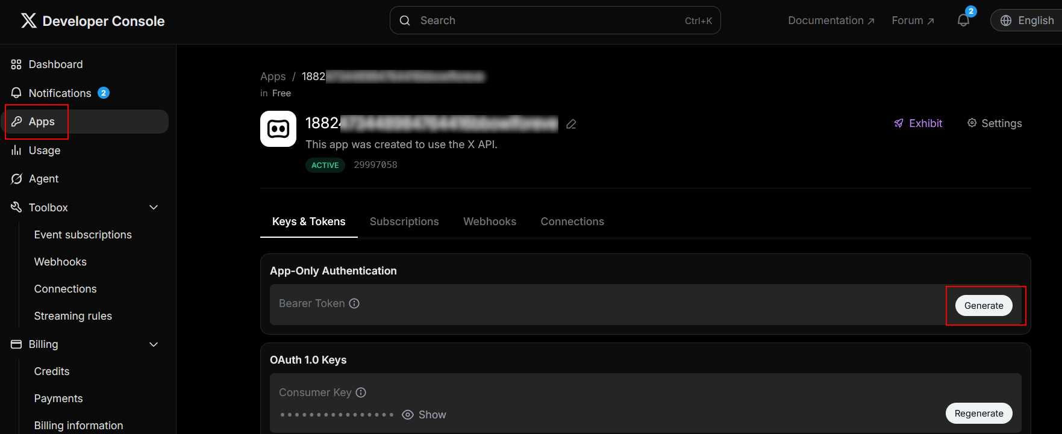The image size is (1062, 434).
Task: Open Credits under Billing
Action: 52,371
